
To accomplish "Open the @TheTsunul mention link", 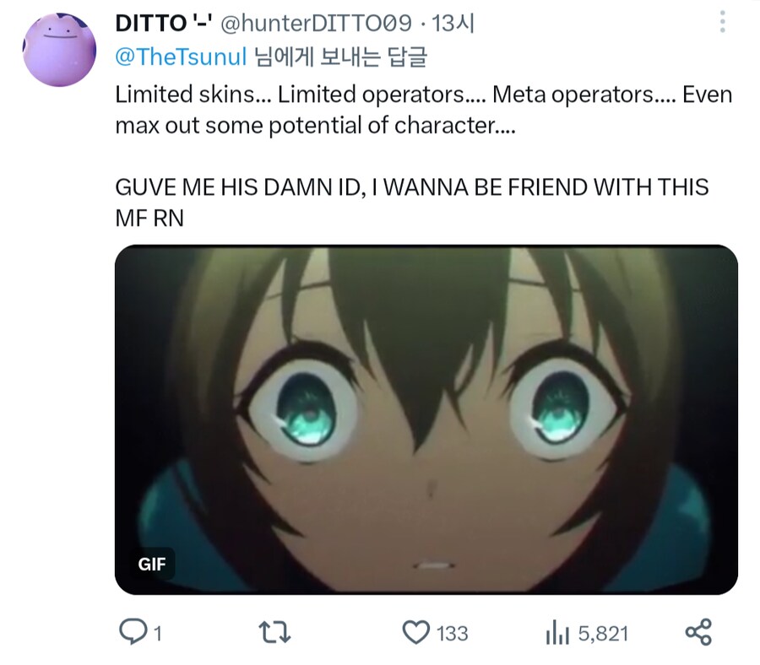I will click(x=182, y=57).
